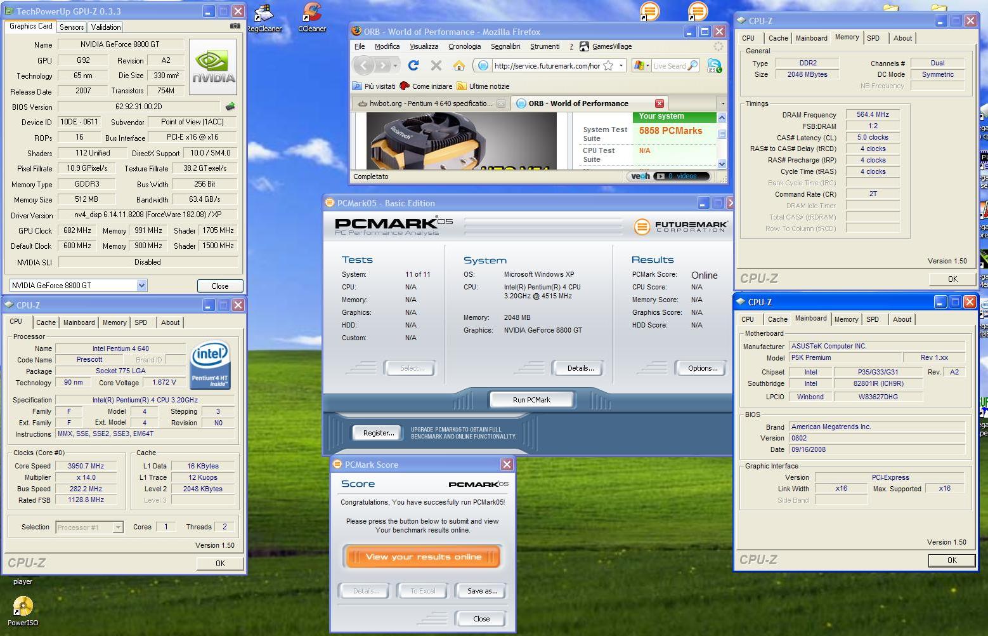Click the P5K Premium model field

846,357
